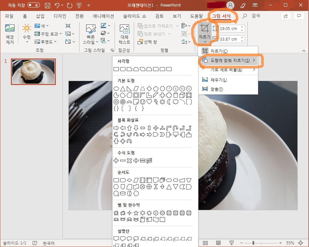Image resolution: width=309 pixels, height=247 pixels.
Task: Open the align objects dropdown
Action: pos(186,26)
